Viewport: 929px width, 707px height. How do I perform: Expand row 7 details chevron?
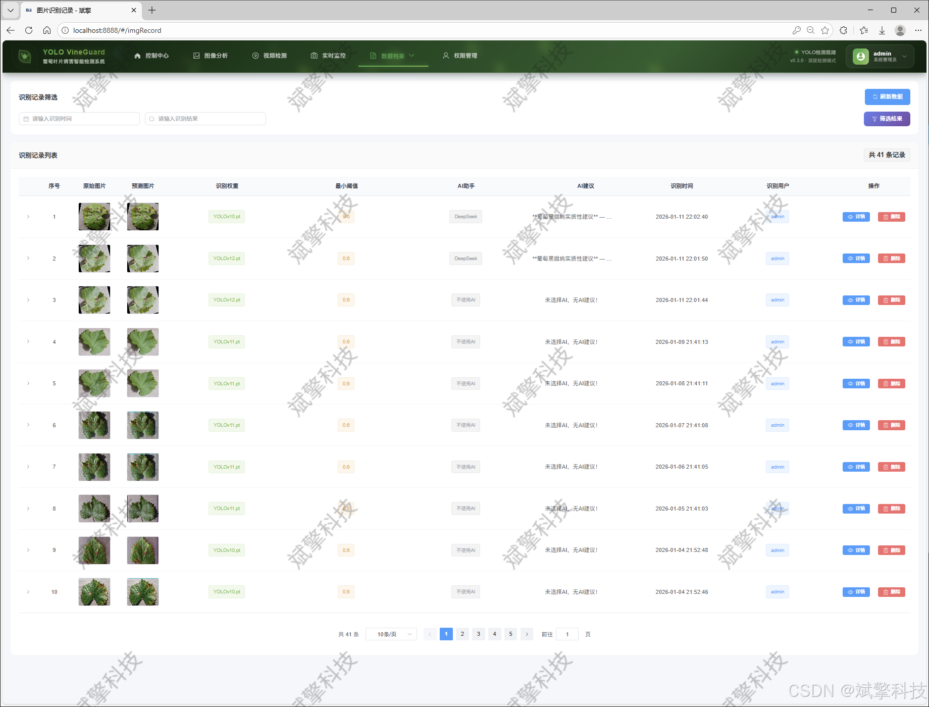point(28,467)
